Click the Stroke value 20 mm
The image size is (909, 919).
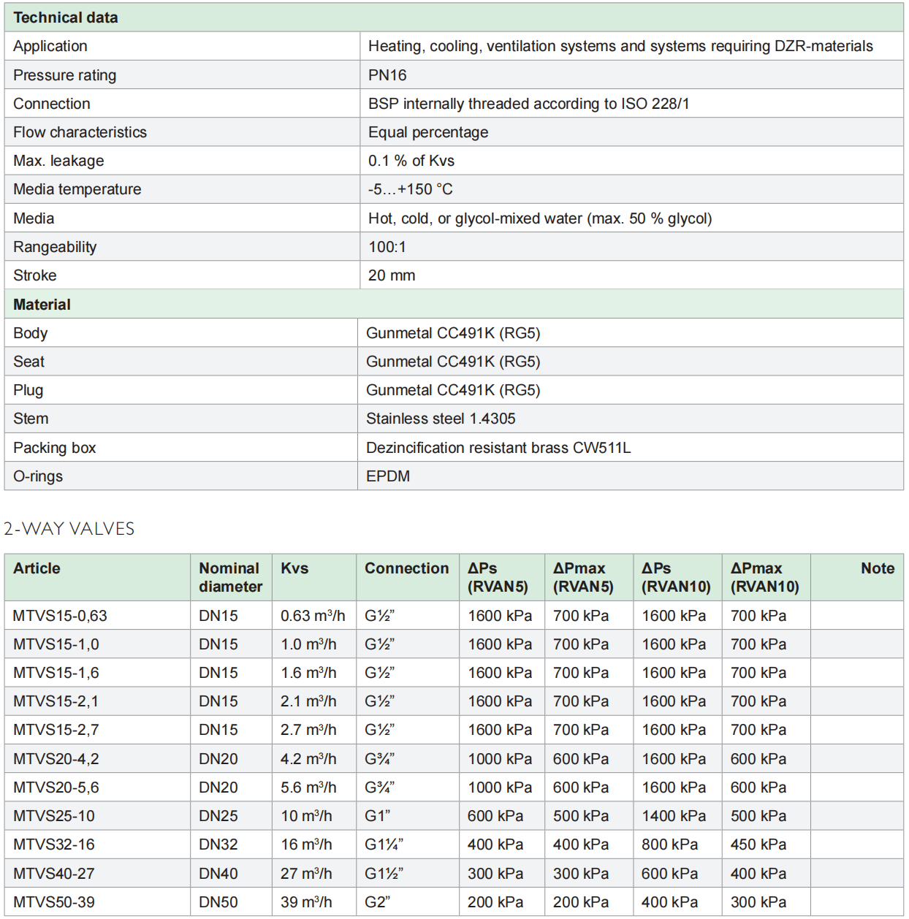click(x=392, y=275)
